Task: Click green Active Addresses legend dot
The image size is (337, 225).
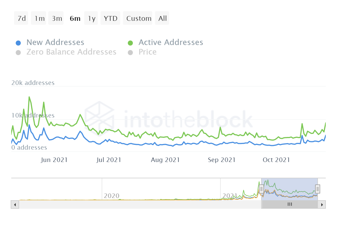Action: 130,43
